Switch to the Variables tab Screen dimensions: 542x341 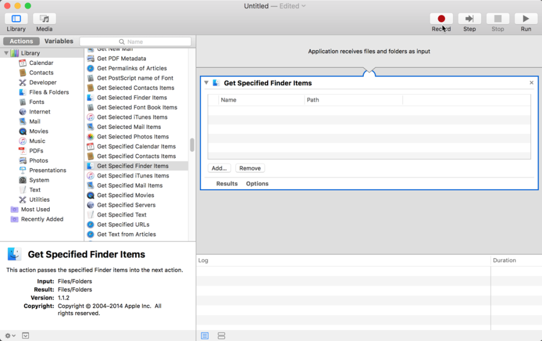click(59, 41)
